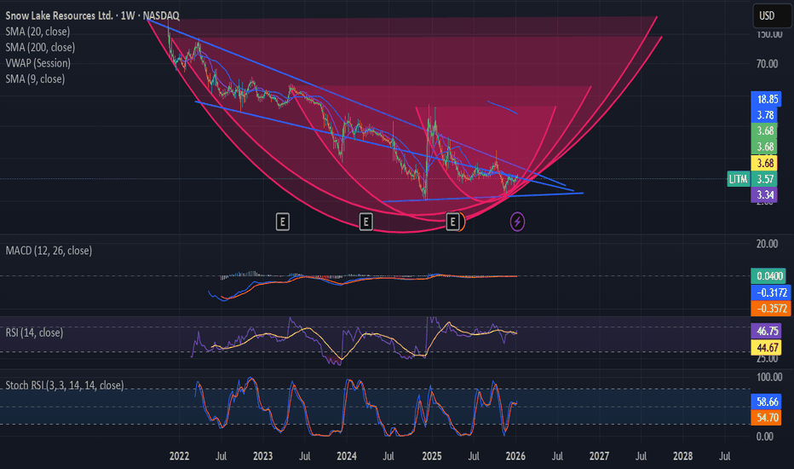Click the Stoch RSI D value 54.70
This screenshot has height=469, width=794.
pos(767,417)
